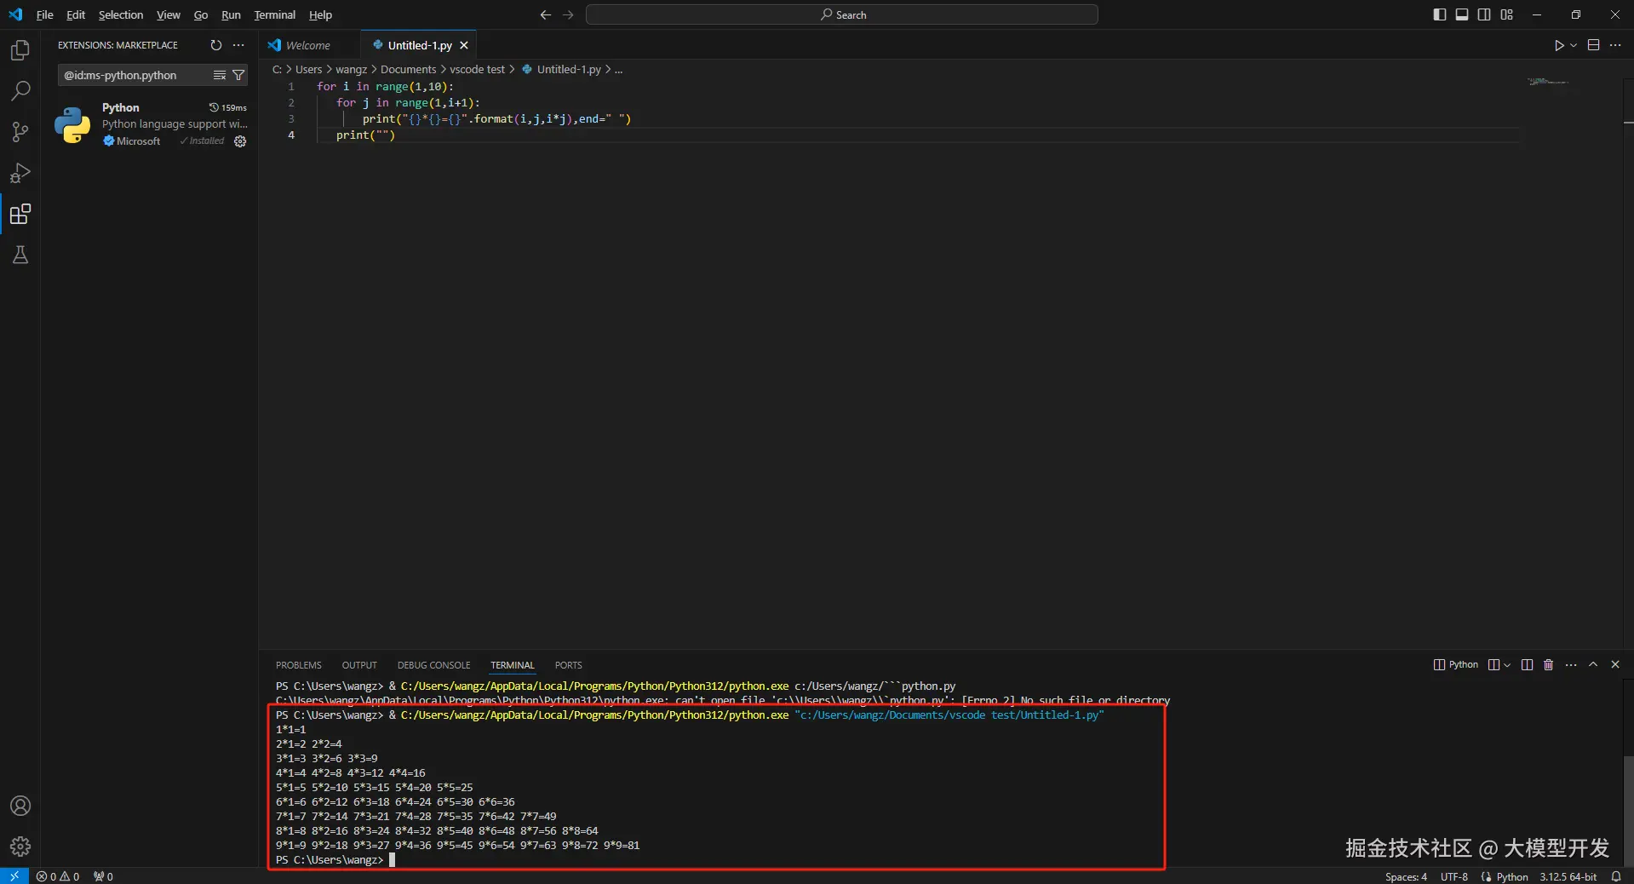Run the Python file with play button
Viewport: 1634px width, 884px height.
coord(1559,45)
